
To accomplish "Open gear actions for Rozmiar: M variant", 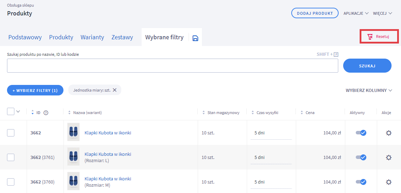I will (388, 182).
